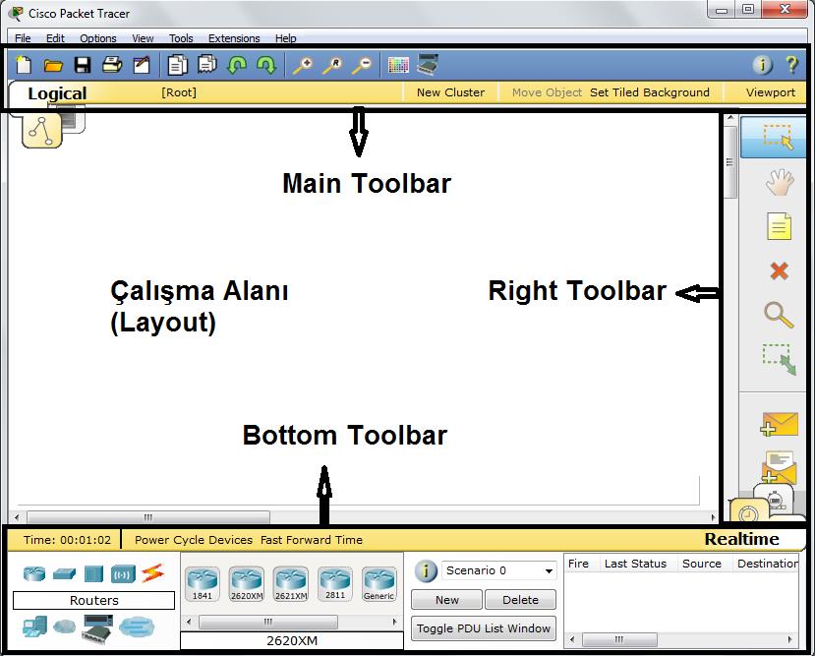
Task: Open the Edit menu
Action: (x=55, y=38)
